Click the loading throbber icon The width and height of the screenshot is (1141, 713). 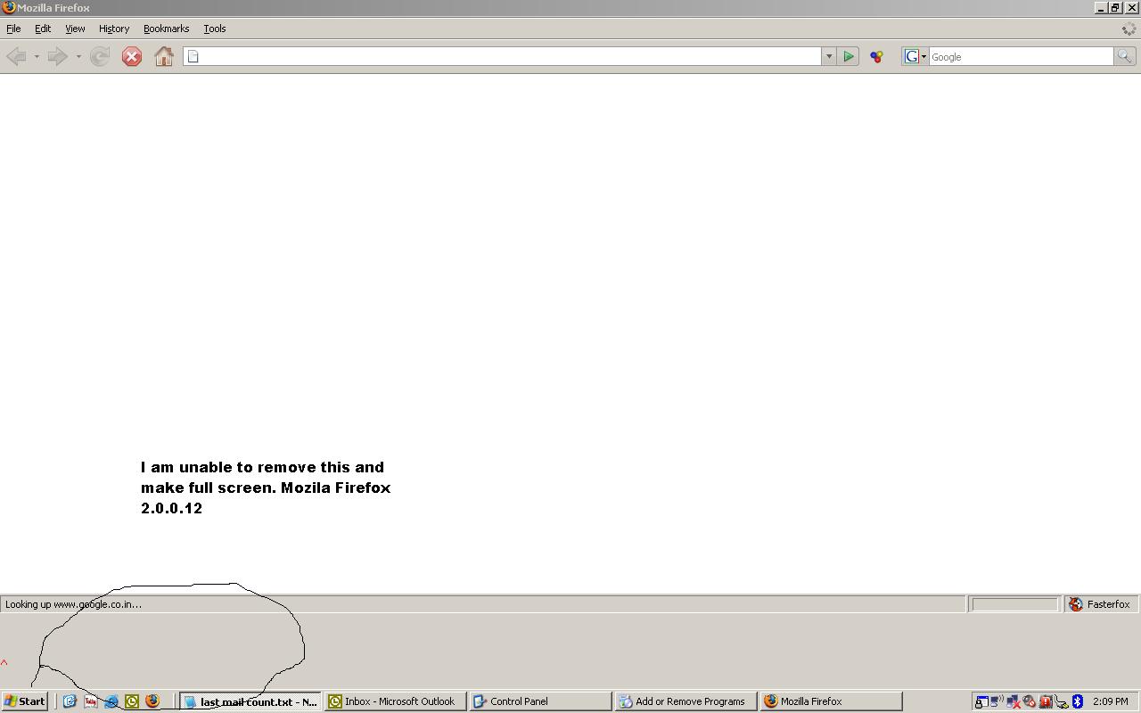pos(1129,29)
